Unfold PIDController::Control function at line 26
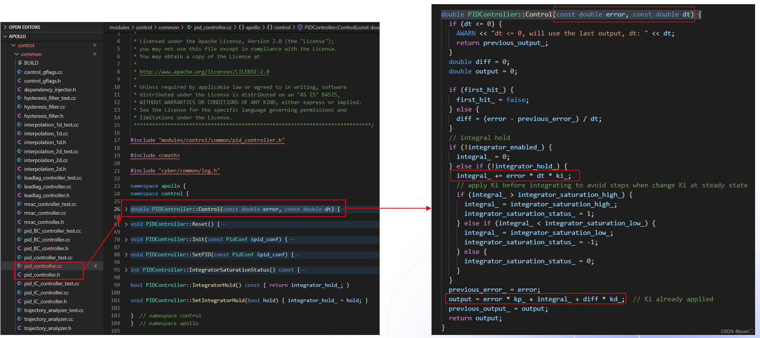760x338 pixels. pos(126,209)
